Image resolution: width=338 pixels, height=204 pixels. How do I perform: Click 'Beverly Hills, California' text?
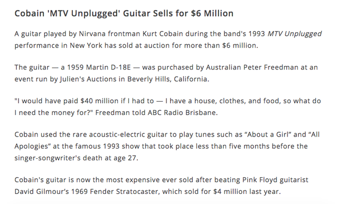pyautogui.click(x=168, y=79)
